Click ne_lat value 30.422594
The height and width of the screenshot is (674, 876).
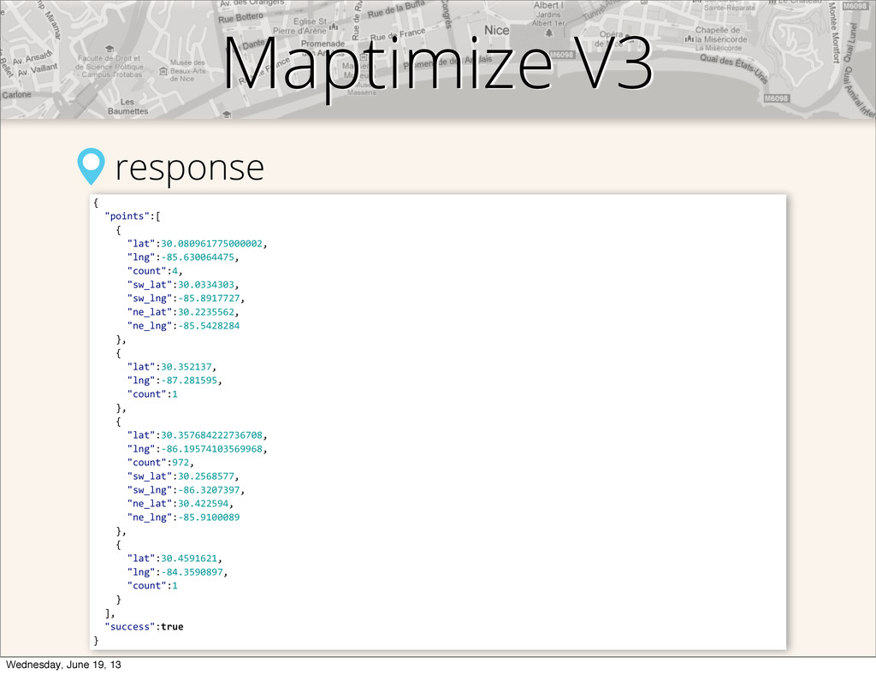(204, 504)
